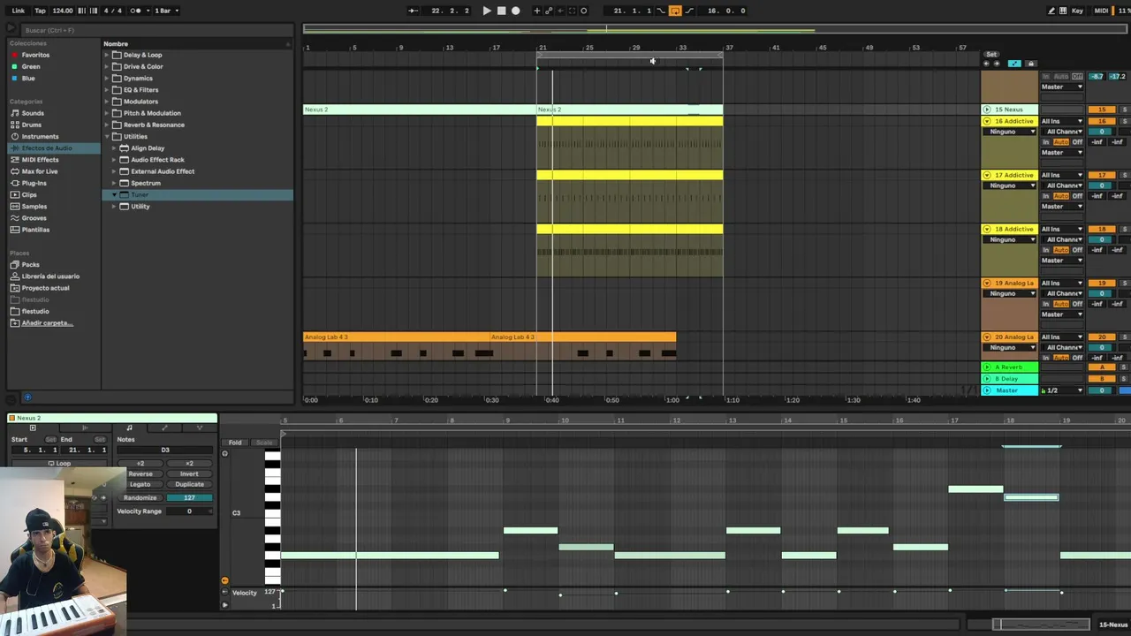
Task: Unfold track 16 Addictive
Action: pyautogui.click(x=987, y=121)
